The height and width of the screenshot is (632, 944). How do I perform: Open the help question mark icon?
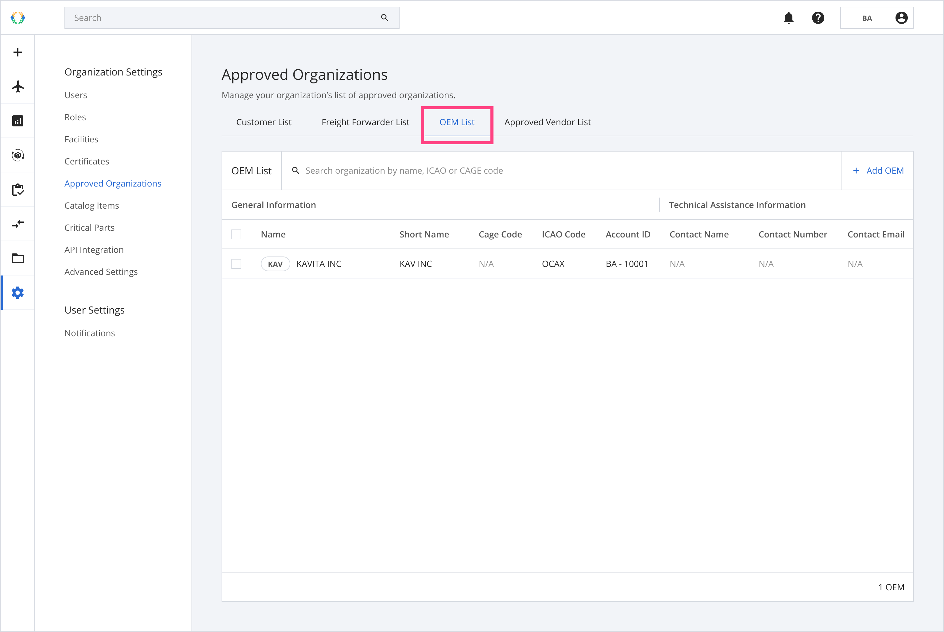(818, 18)
